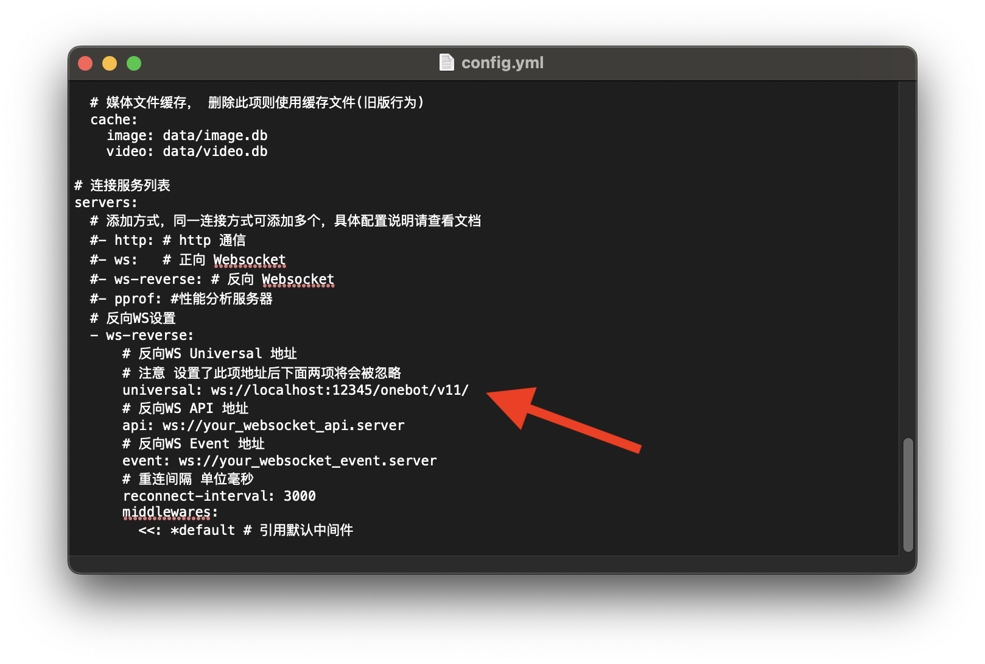985x664 pixels.
Task: Close the config.yml window with red button
Action: pyautogui.click(x=85, y=63)
